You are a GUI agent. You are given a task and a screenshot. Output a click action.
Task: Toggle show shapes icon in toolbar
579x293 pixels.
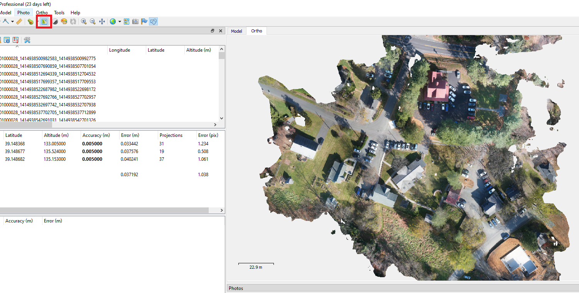click(x=154, y=22)
